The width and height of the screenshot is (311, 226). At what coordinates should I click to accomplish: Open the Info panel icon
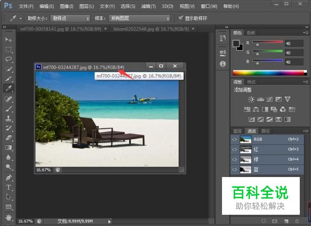222,64
